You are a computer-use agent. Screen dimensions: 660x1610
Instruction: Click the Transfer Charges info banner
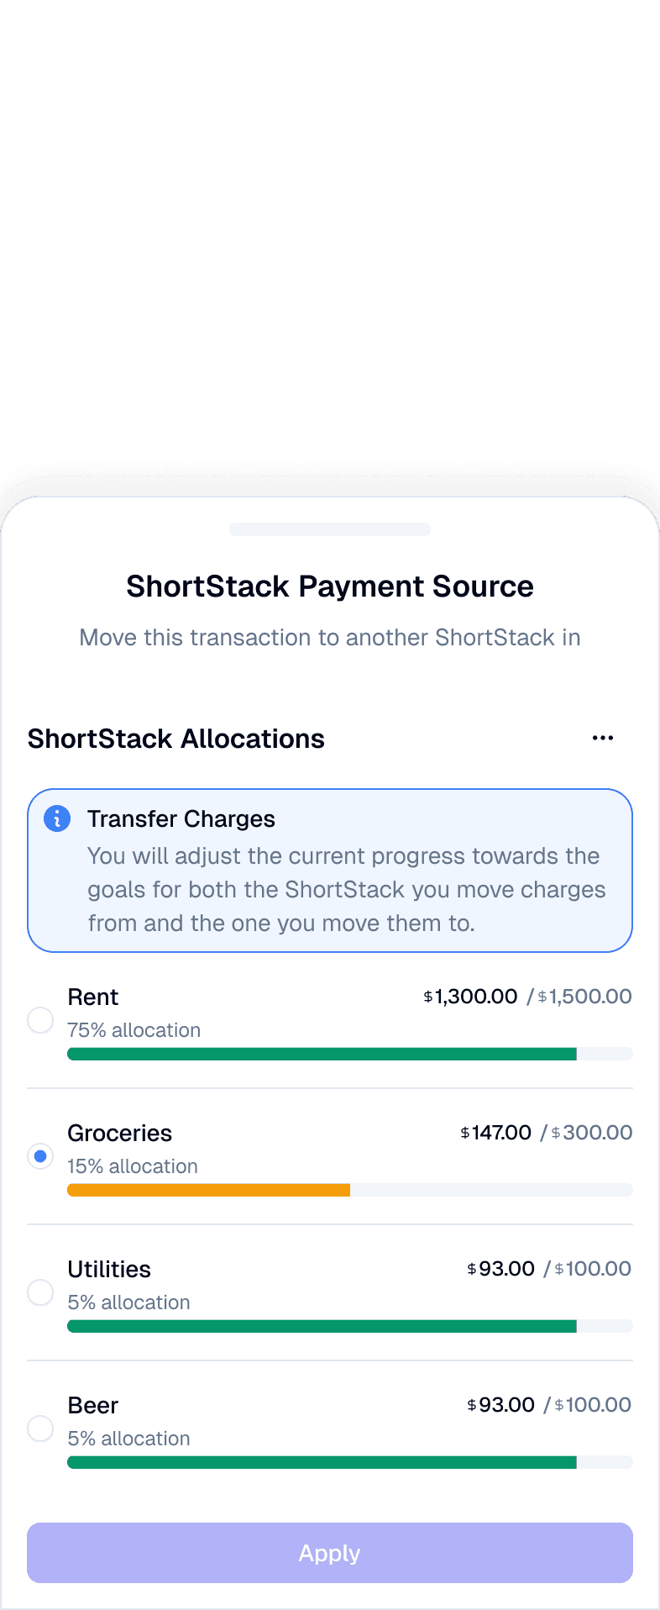pos(330,871)
